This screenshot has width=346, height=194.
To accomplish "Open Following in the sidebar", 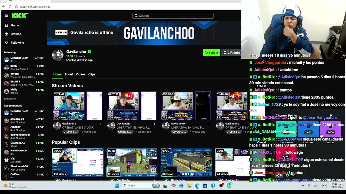I will (15, 43).
